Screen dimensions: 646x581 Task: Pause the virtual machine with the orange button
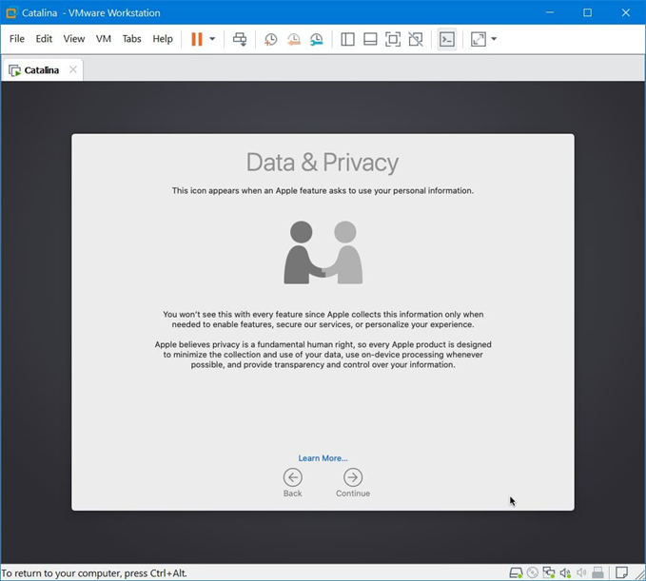[197, 39]
